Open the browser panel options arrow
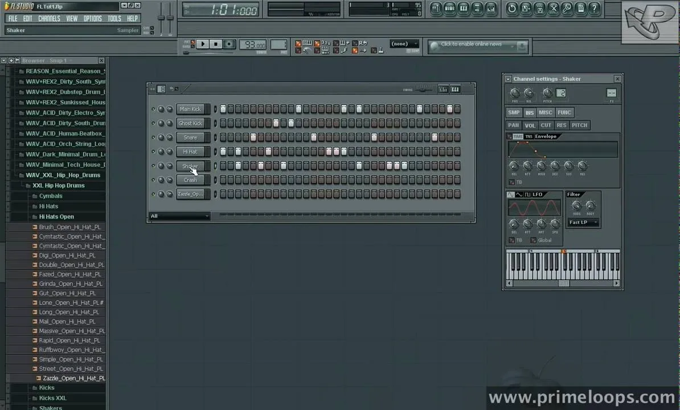This screenshot has width=680, height=410. click(x=3, y=61)
